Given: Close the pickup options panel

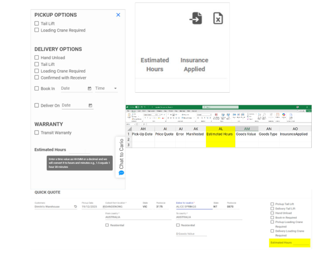Looking at the screenshot, I should [118, 15].
